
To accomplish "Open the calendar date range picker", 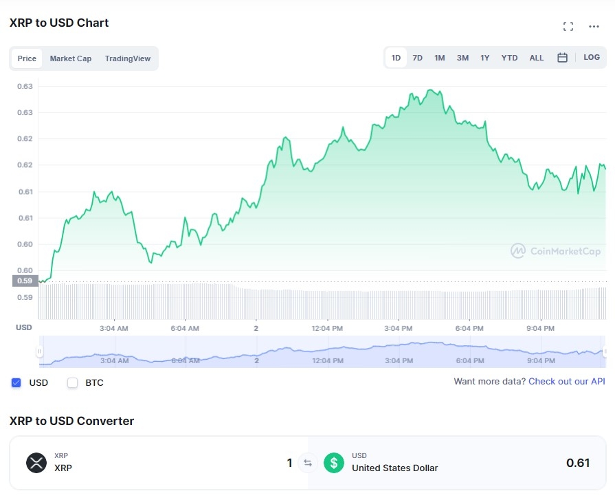I will pos(562,58).
